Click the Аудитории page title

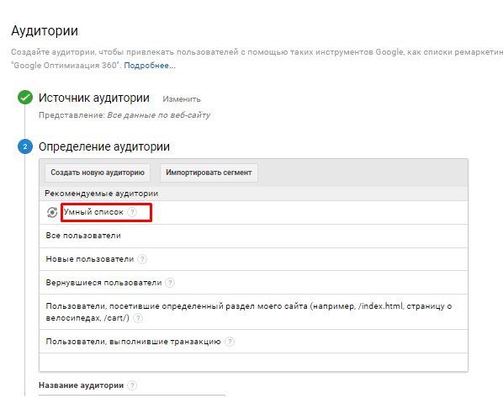point(45,31)
